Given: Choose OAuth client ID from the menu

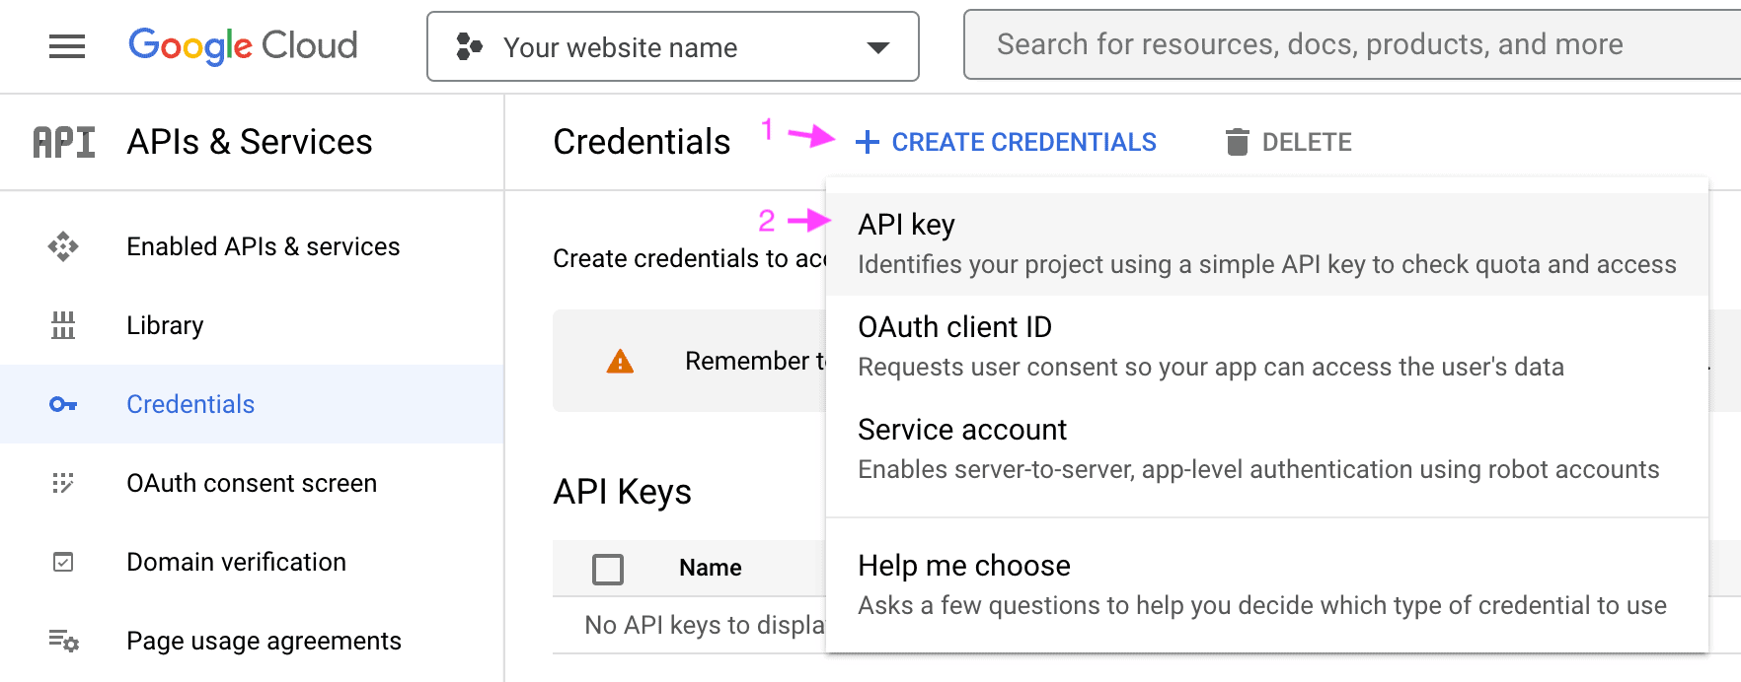Looking at the screenshot, I should pyautogui.click(x=954, y=327).
